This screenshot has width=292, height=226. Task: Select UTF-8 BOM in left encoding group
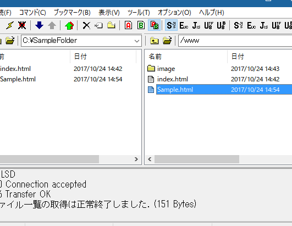coord(221,25)
